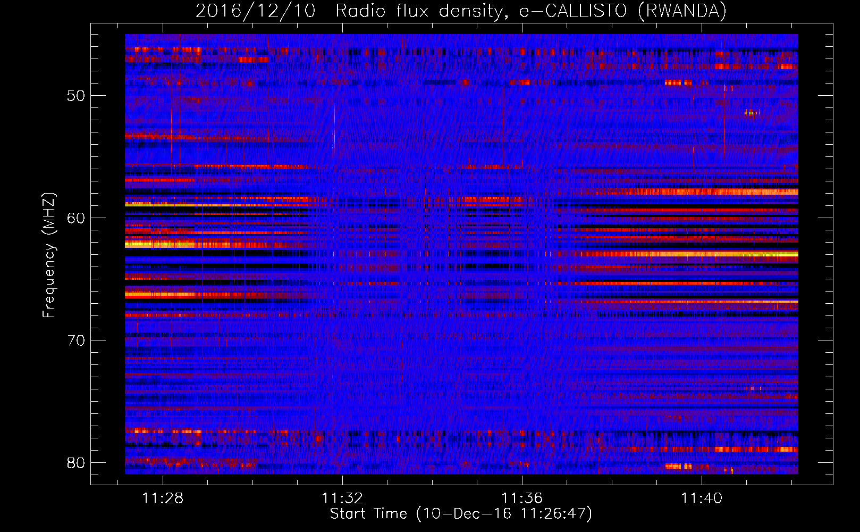The width and height of the screenshot is (860, 532).
Task: Click the 60 frequency tick label
Action: point(76,218)
